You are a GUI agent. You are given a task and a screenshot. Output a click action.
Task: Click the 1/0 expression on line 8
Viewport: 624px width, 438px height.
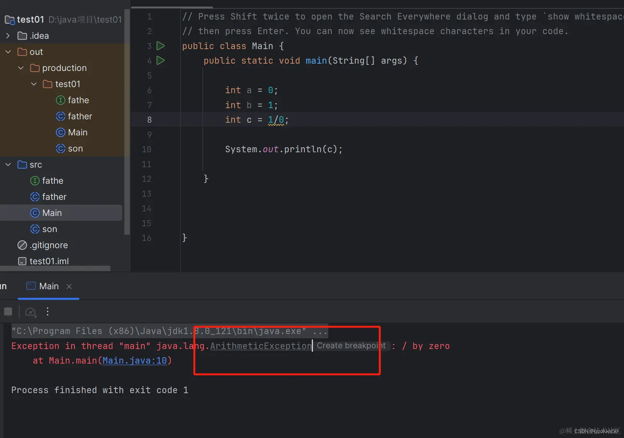(x=276, y=120)
